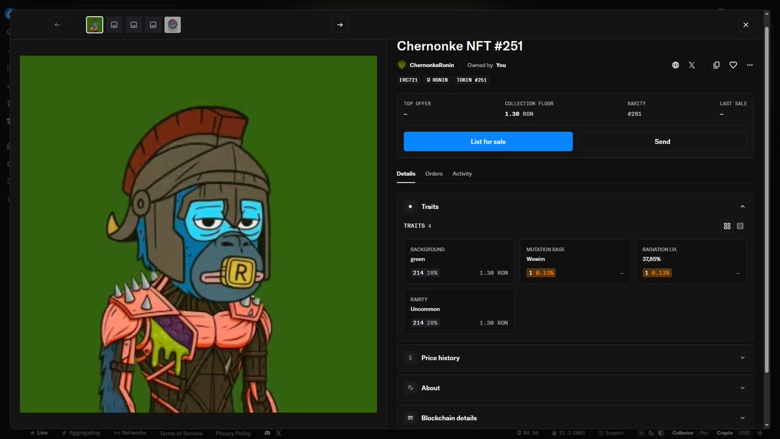This screenshot has width=780, height=439.
Task: Expand the Blockchain details section
Action: (x=575, y=418)
